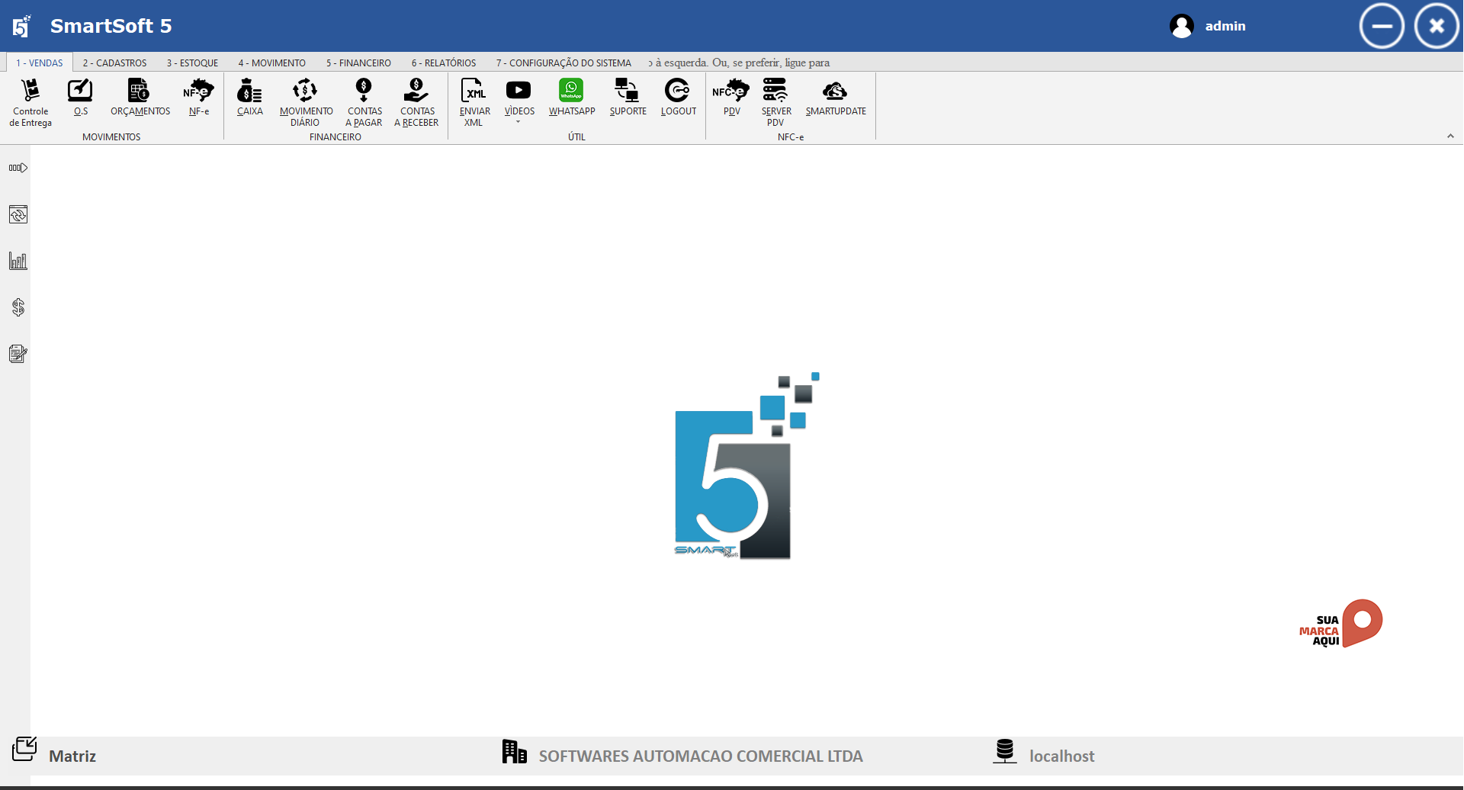Open the O.S service orders tool
Viewport: 1464px width, 790px height.
coord(80,97)
